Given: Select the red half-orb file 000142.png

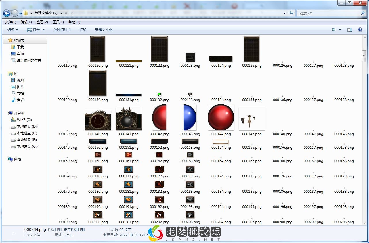Looking at the screenshot, I should pyautogui.click(x=159, y=117).
